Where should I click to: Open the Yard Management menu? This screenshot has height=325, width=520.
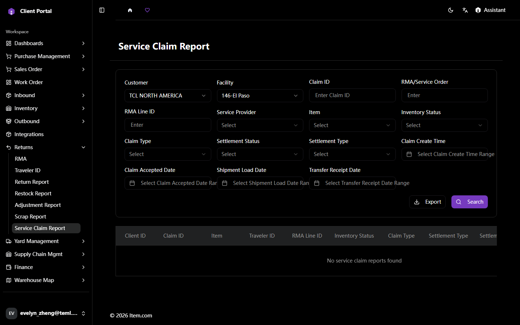click(x=46, y=241)
